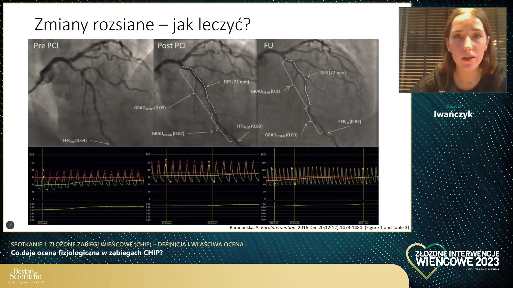The image size is (513, 288).
Task: Click 'GRADDISTAL (0.02)' label
Action: pyautogui.click(x=168, y=134)
